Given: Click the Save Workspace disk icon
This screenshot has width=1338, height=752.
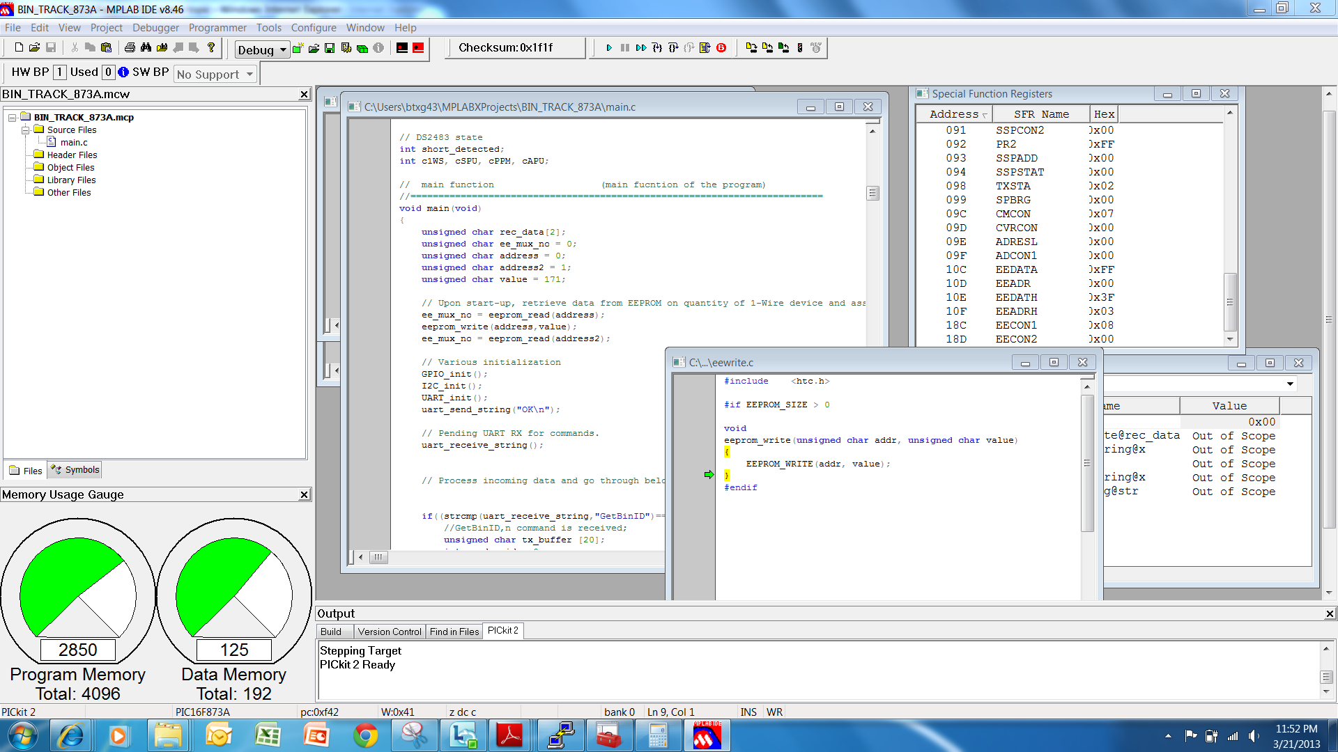Looking at the screenshot, I should click(x=330, y=48).
